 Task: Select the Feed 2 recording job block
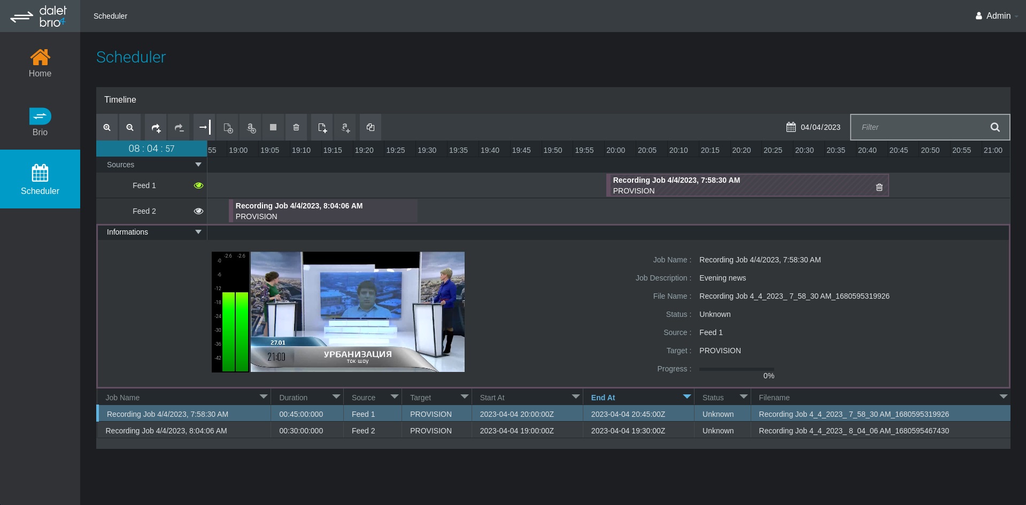[323, 211]
